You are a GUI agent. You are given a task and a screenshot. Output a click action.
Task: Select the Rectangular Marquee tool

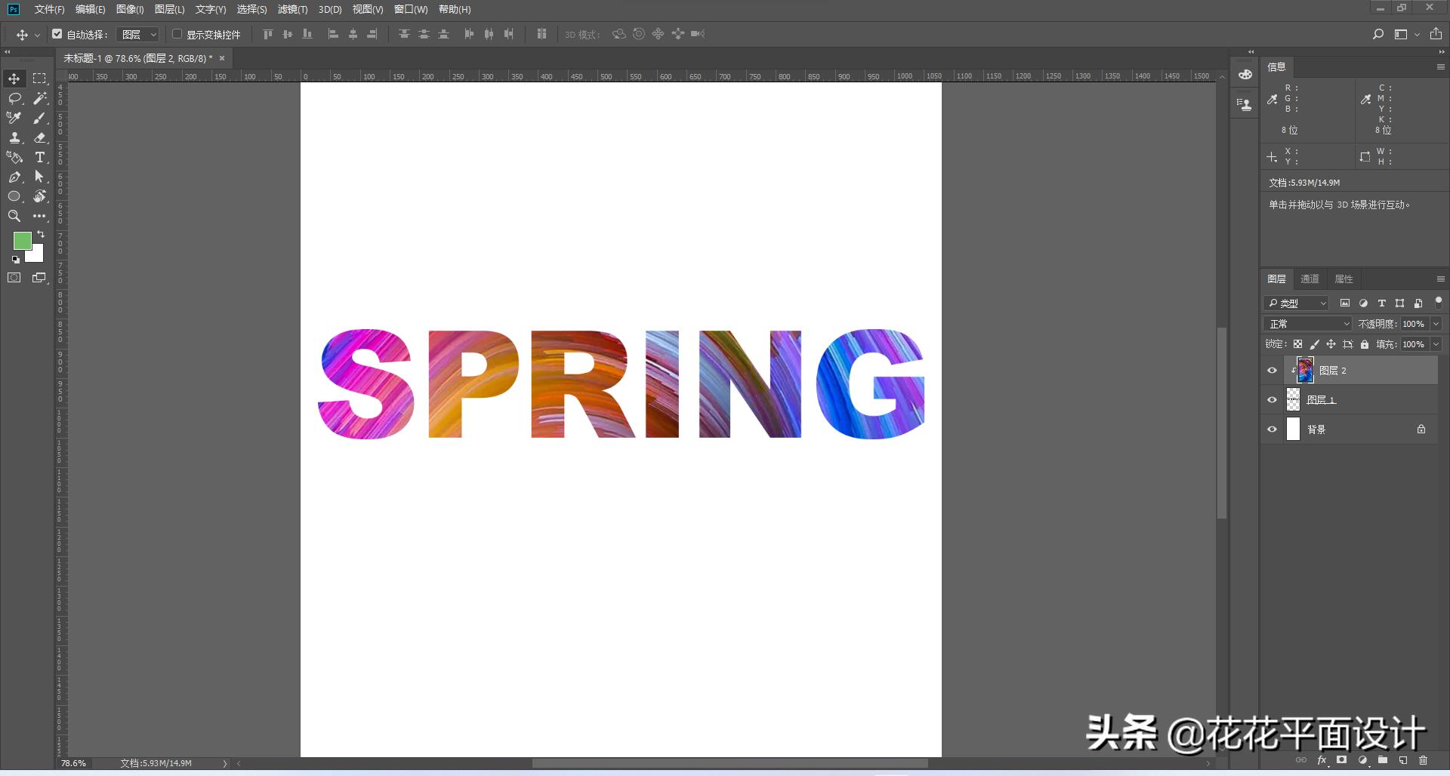pyautogui.click(x=40, y=79)
